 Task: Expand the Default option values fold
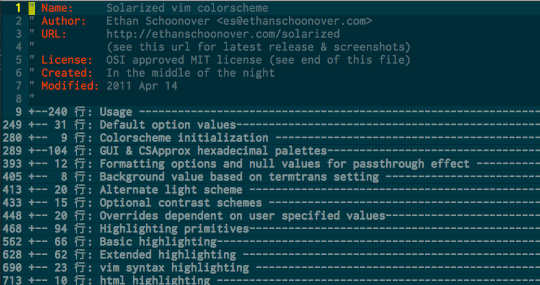coord(284,125)
